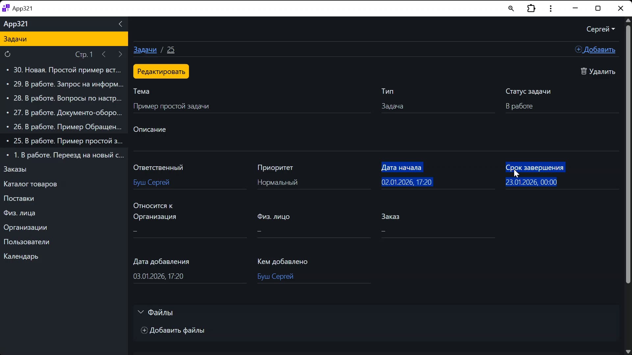Click the Задачи breadcrumb link
This screenshot has width=632, height=355.
pos(145,50)
